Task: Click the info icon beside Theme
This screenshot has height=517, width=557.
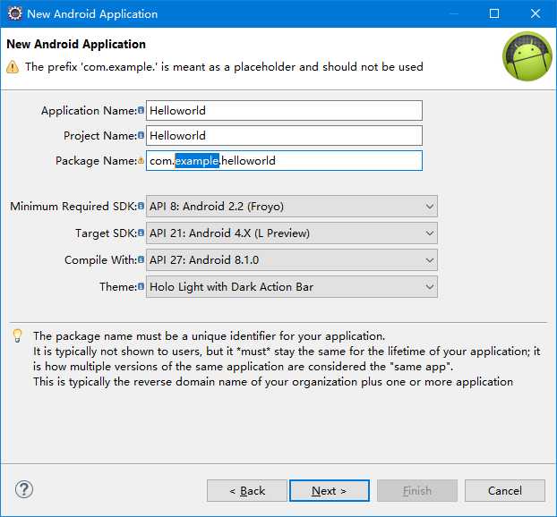Action: (x=141, y=286)
